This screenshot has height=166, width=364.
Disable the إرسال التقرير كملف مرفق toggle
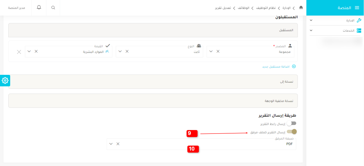click(x=291, y=131)
